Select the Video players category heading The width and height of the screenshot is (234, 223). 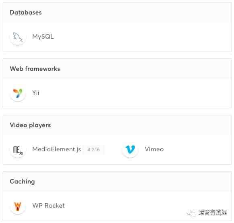tap(30, 125)
